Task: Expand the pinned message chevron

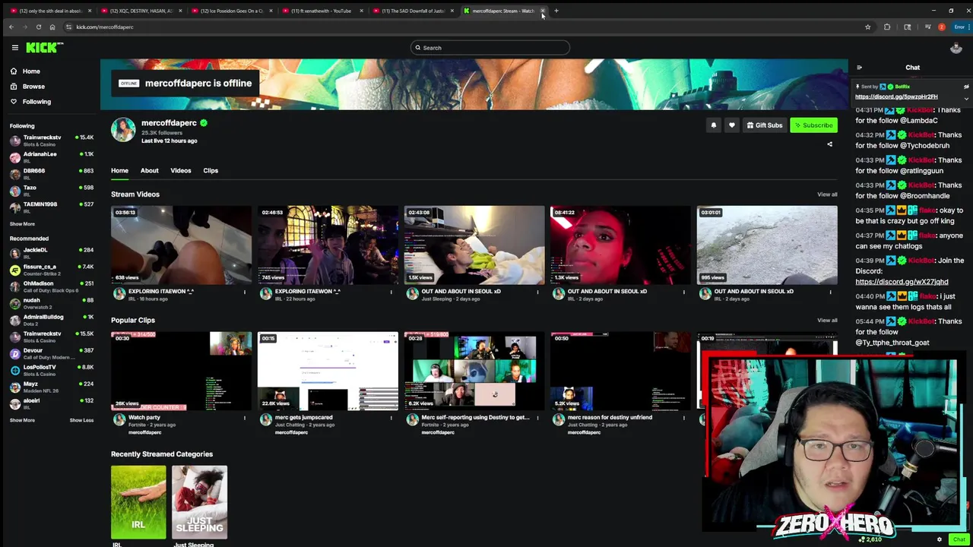Action: (x=966, y=98)
